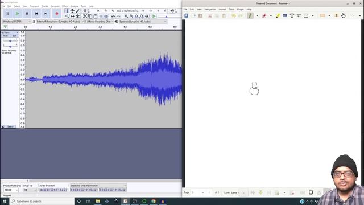The width and height of the screenshot is (364, 205).
Task: Undo last stroke in Xournal++
Action: point(234,15)
